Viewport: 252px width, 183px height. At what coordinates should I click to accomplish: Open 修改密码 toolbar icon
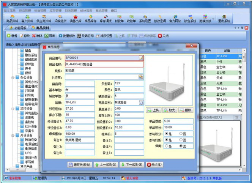tap(160, 19)
